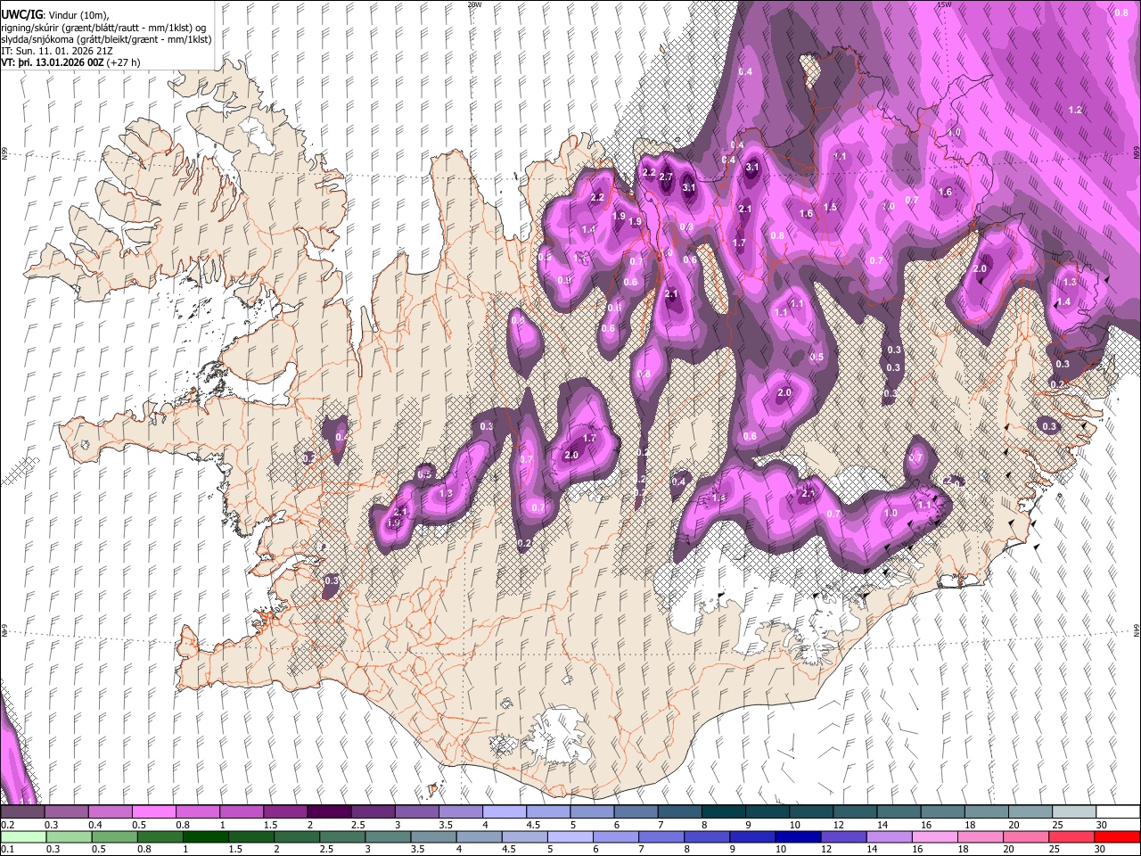Click the deep navy rain swatch for 10–12 mm

799,836
